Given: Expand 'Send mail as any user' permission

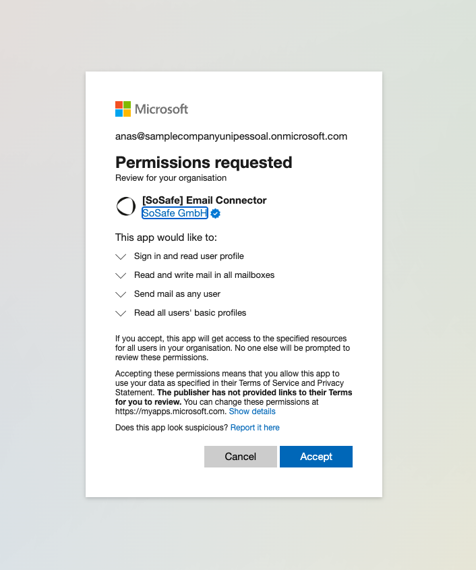Looking at the screenshot, I should point(121,294).
